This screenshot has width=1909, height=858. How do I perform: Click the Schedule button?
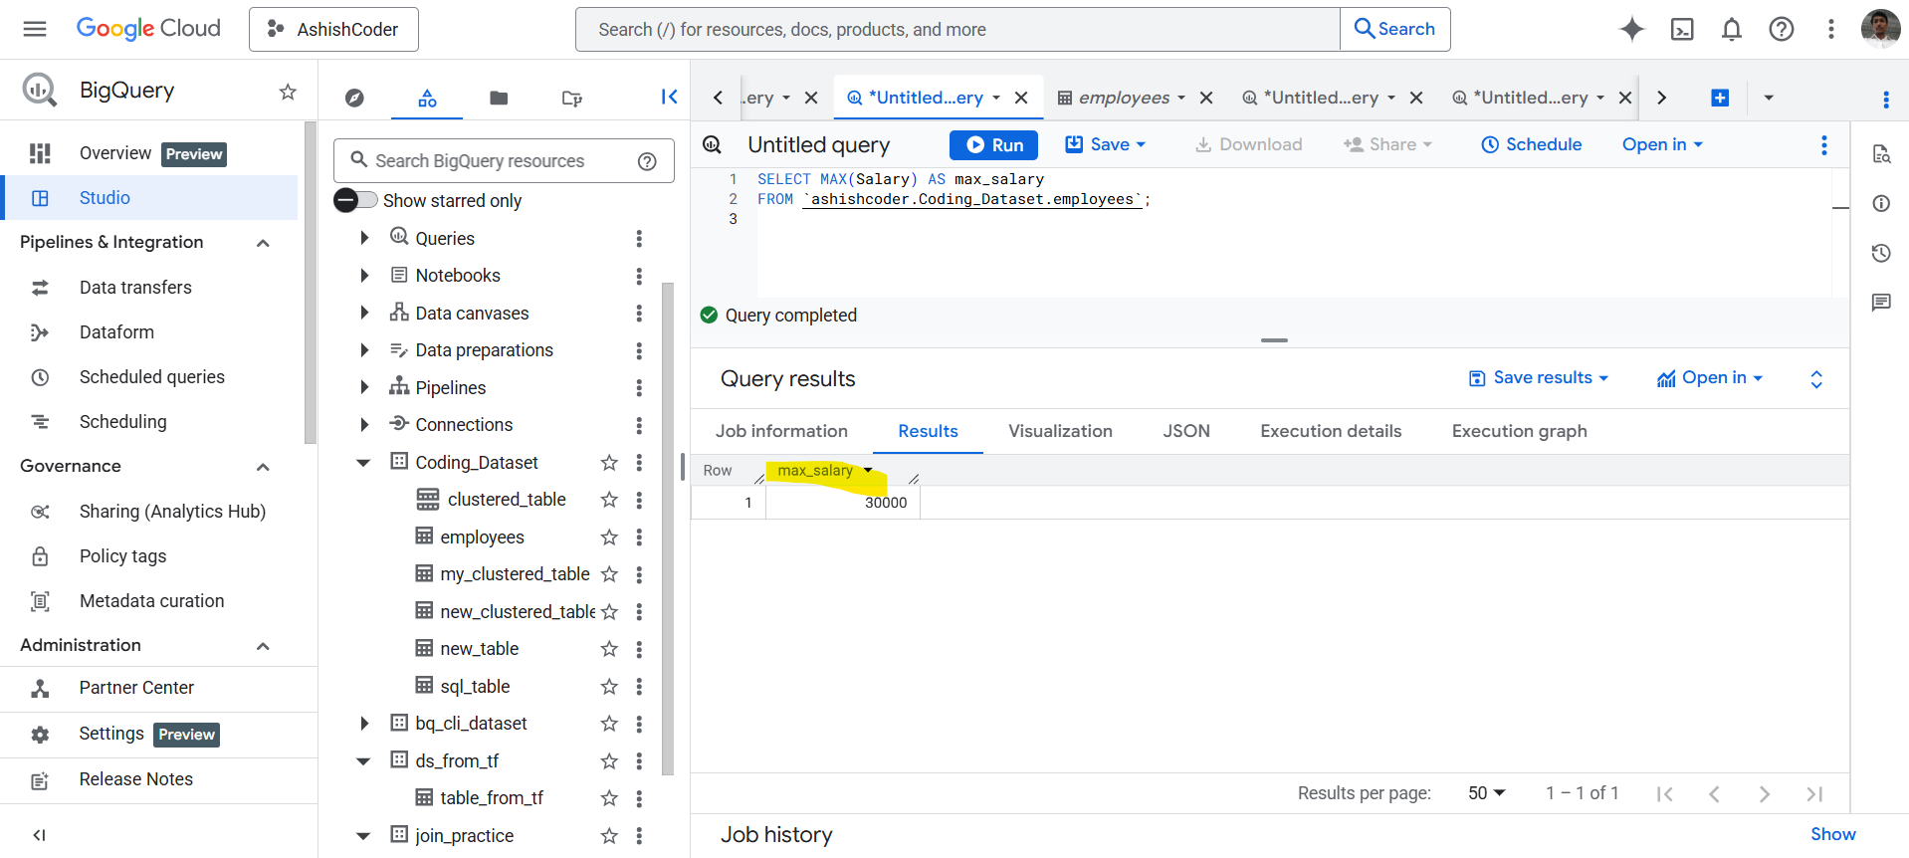[x=1531, y=144]
